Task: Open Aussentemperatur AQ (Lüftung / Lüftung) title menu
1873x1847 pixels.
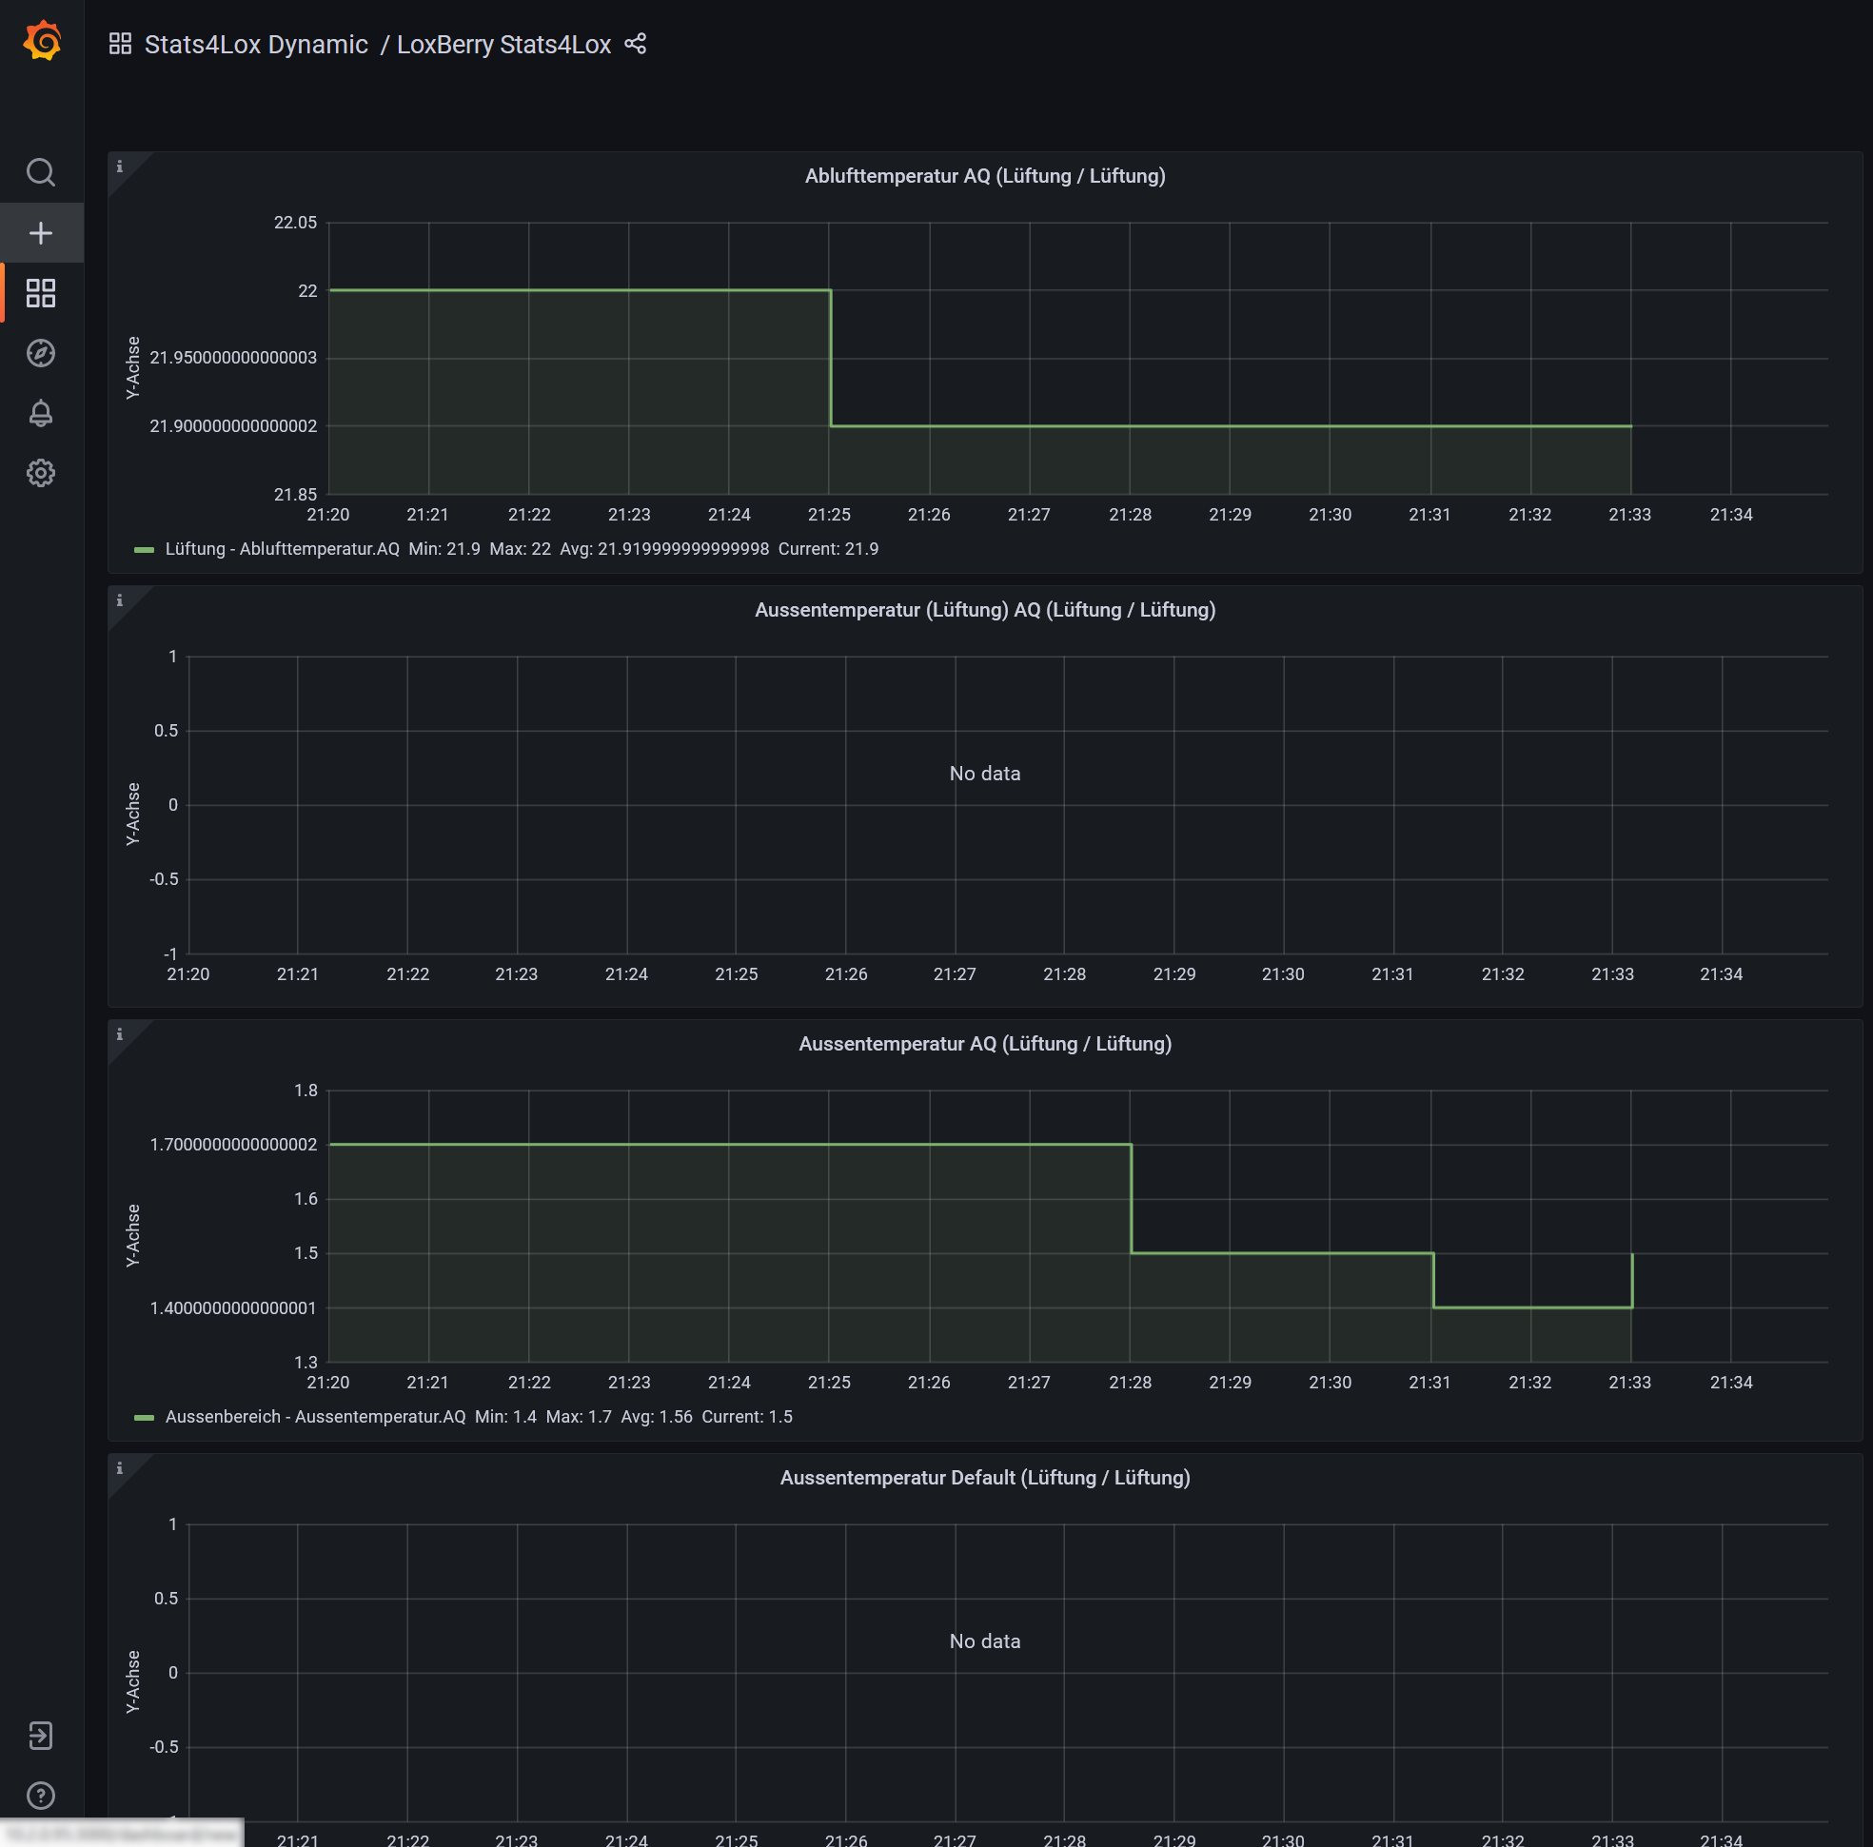Action: pos(985,1044)
